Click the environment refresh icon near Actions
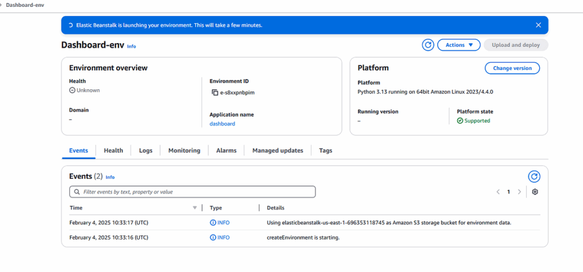Image resolution: width=583 pixels, height=272 pixels. (x=428, y=45)
